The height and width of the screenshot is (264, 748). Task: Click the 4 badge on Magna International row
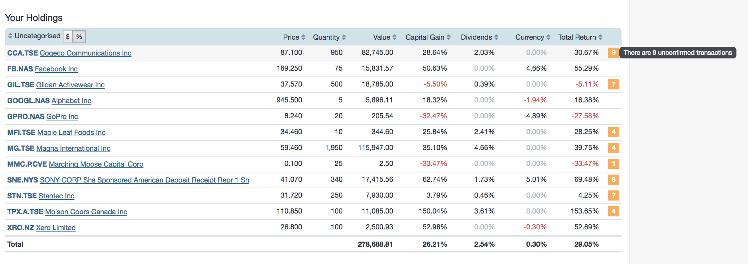pyautogui.click(x=613, y=148)
